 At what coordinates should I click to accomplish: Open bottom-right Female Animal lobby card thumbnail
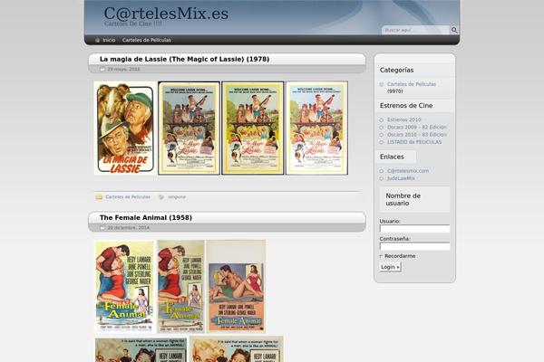coord(237,349)
